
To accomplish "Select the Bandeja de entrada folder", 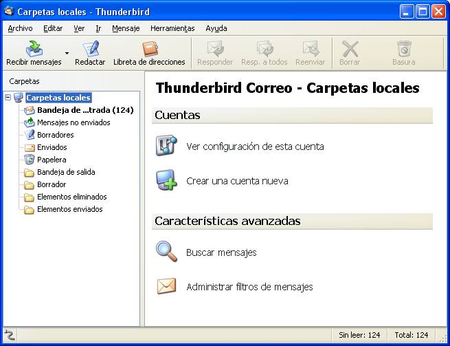I will point(85,110).
